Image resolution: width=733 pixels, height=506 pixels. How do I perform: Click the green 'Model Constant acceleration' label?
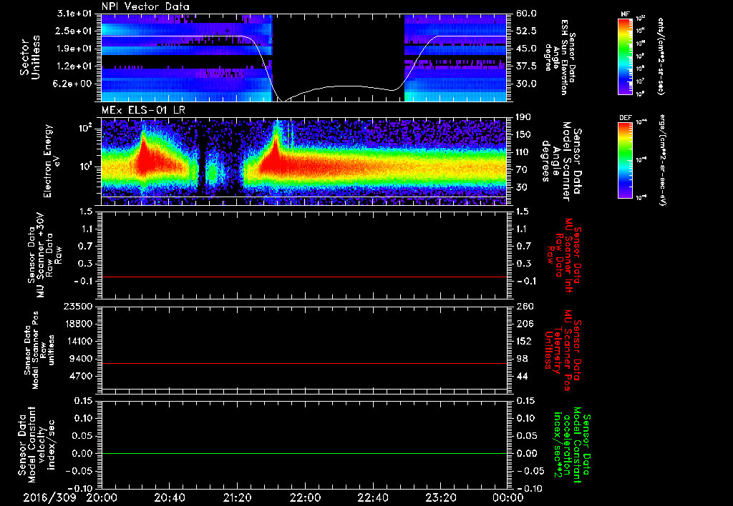[572, 445]
